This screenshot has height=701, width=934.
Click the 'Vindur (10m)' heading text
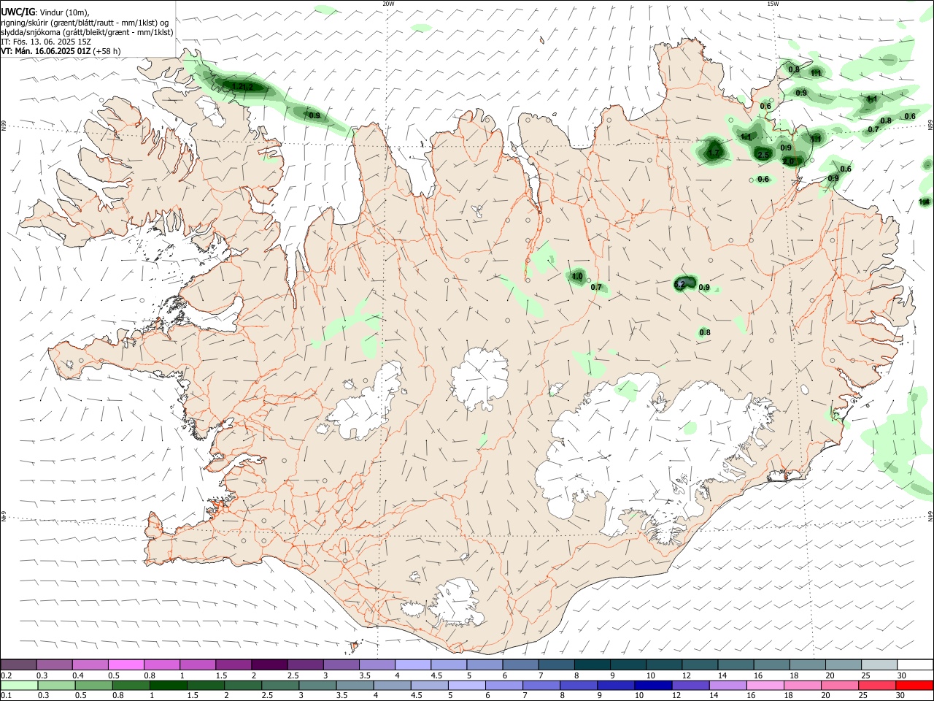(64, 12)
